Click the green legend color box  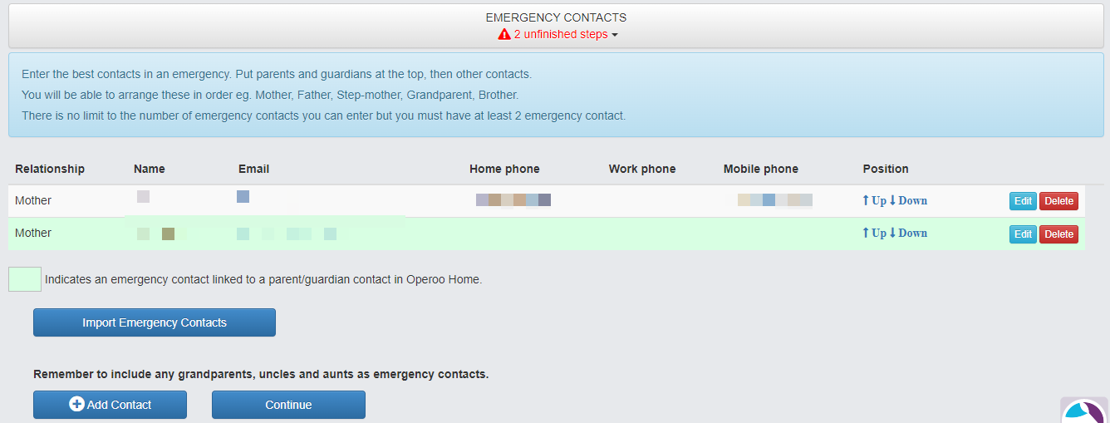(x=25, y=279)
